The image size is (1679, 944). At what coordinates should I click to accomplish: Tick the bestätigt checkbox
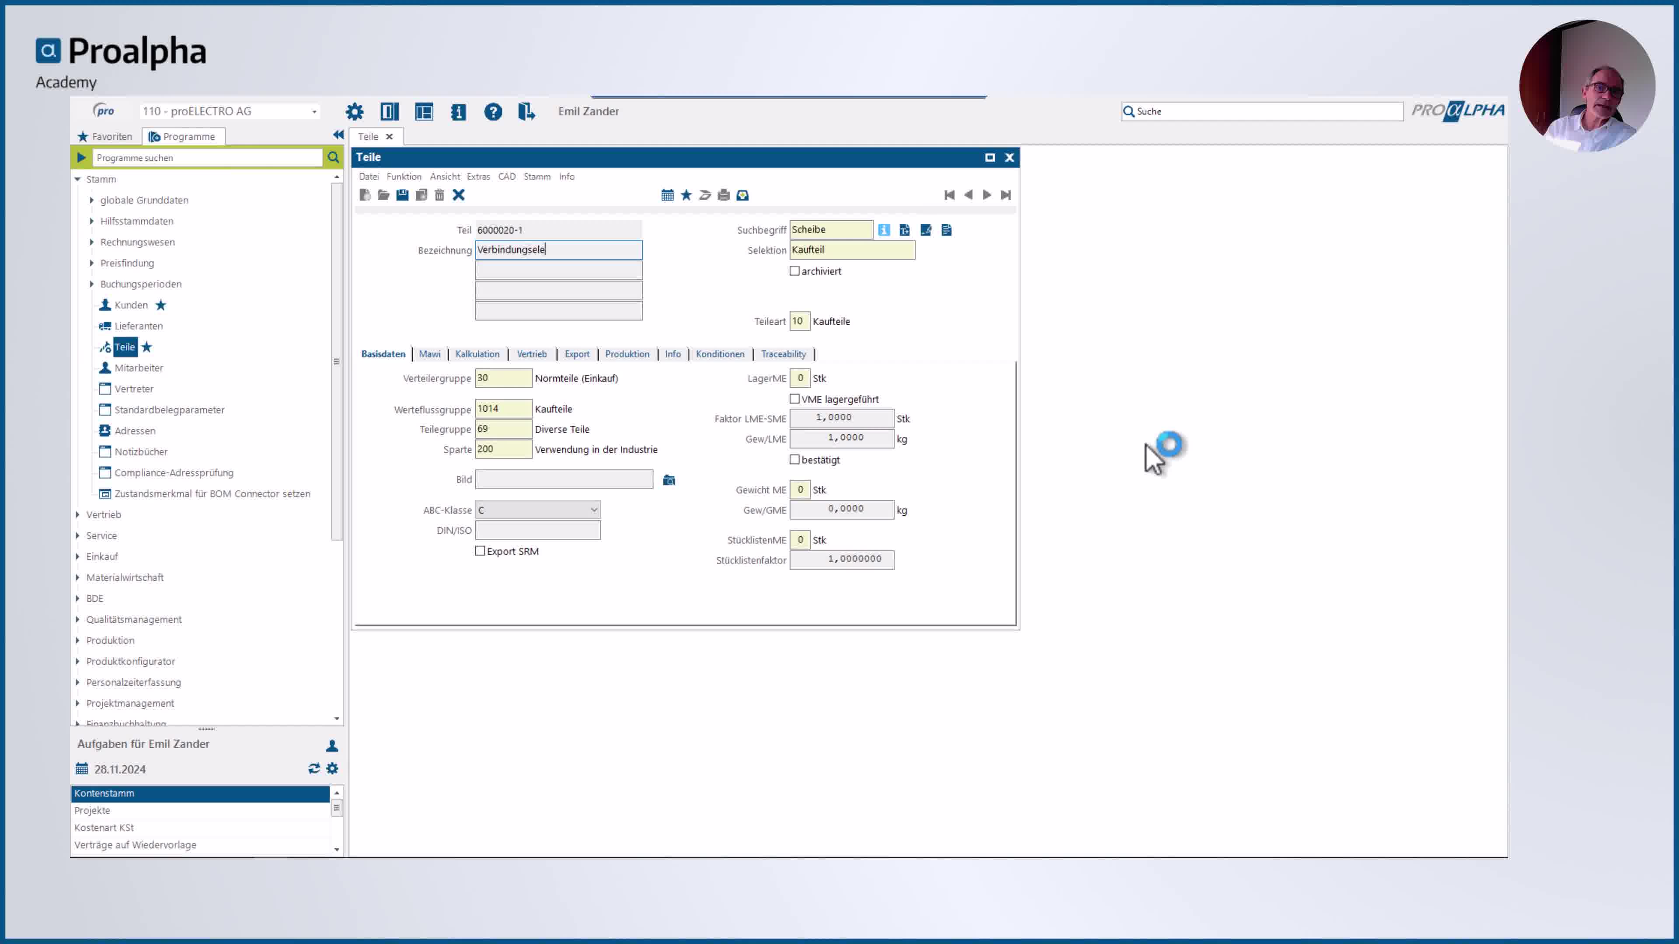794,459
